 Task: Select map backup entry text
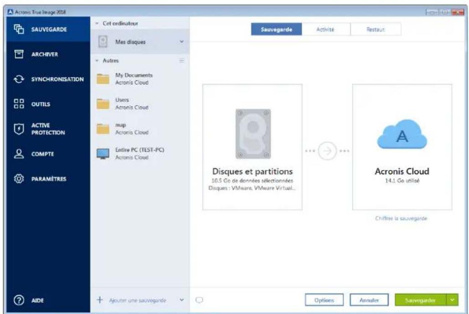click(x=132, y=128)
